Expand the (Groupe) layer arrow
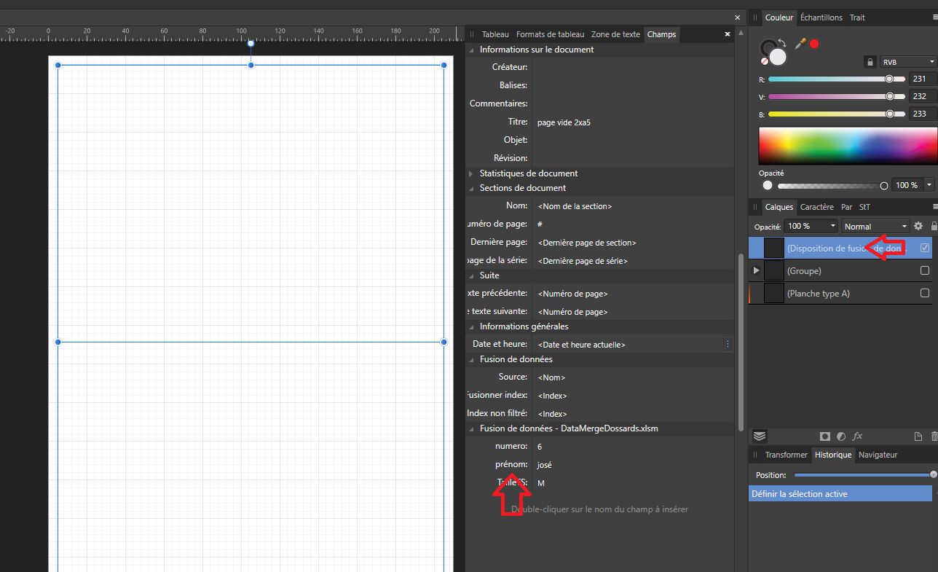 point(756,270)
